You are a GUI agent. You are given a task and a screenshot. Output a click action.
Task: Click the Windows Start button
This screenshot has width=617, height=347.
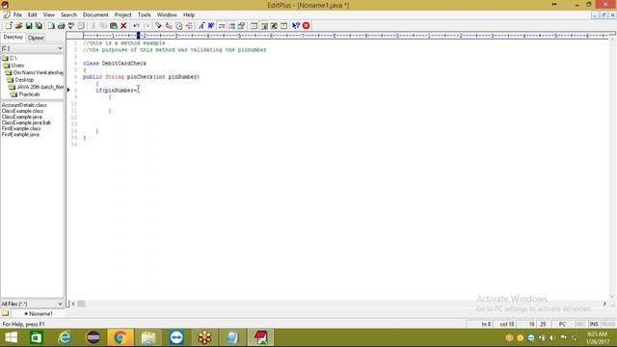tap(11, 337)
